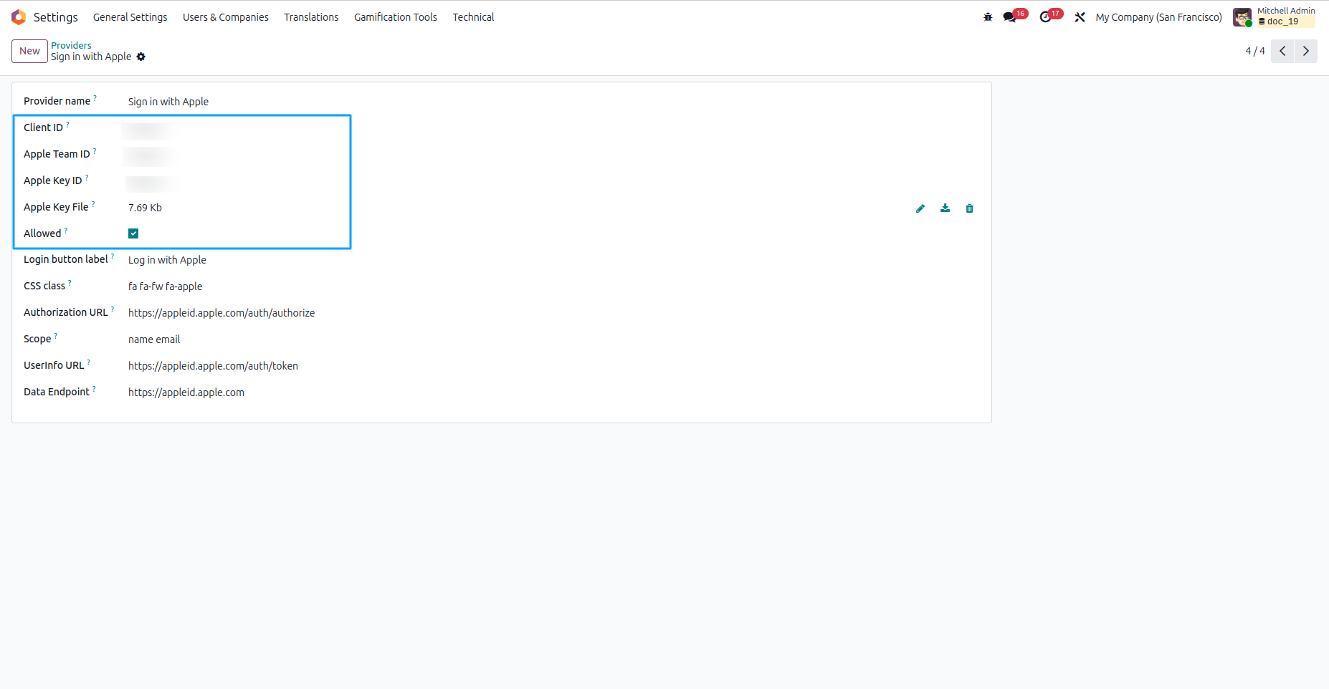Click the Allowed help question mark
This screenshot has height=689, width=1329.
coord(66,231)
